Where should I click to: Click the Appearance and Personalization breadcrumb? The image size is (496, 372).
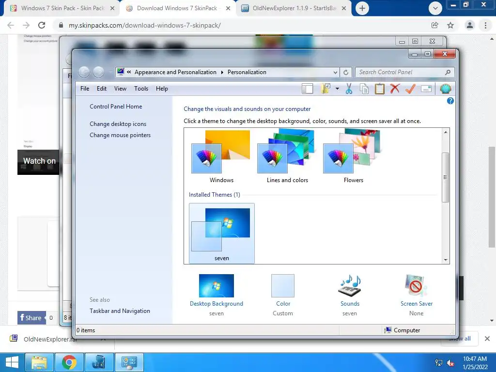coord(175,72)
